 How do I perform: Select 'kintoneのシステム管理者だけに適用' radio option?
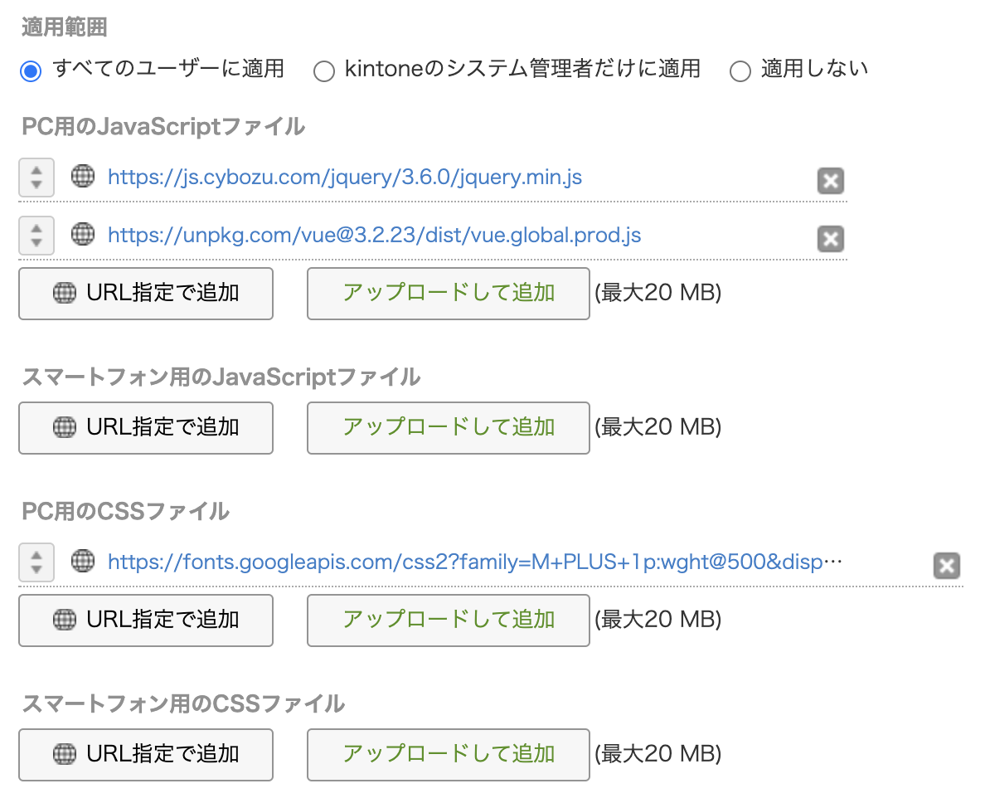(323, 71)
